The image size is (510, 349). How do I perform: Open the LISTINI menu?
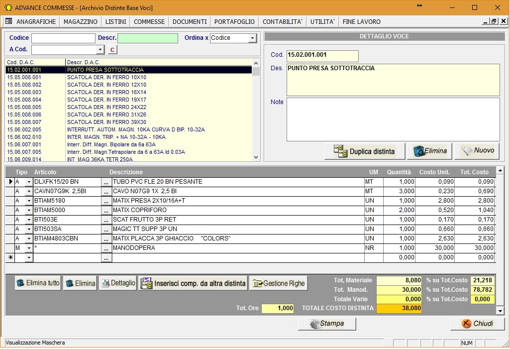[x=115, y=22]
